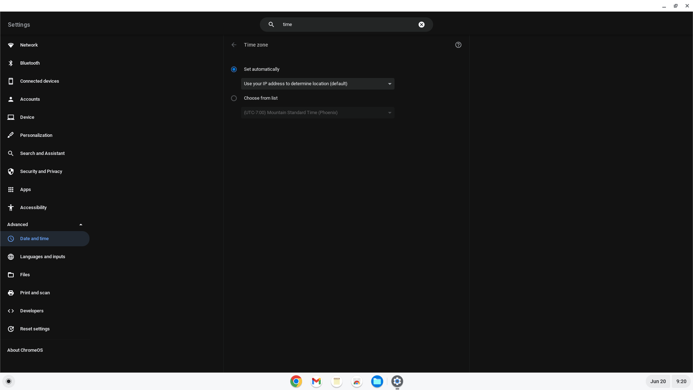Select the Choose from list radio button
Screen dimensions: 693x390
pyautogui.click(x=234, y=98)
